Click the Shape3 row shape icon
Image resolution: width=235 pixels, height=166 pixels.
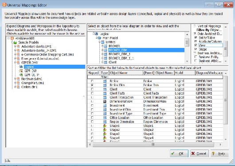pos(105,134)
